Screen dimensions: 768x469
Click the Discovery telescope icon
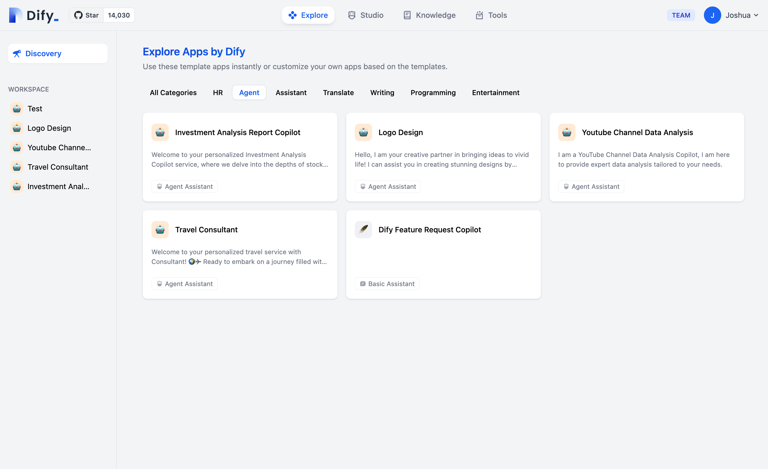(x=17, y=53)
